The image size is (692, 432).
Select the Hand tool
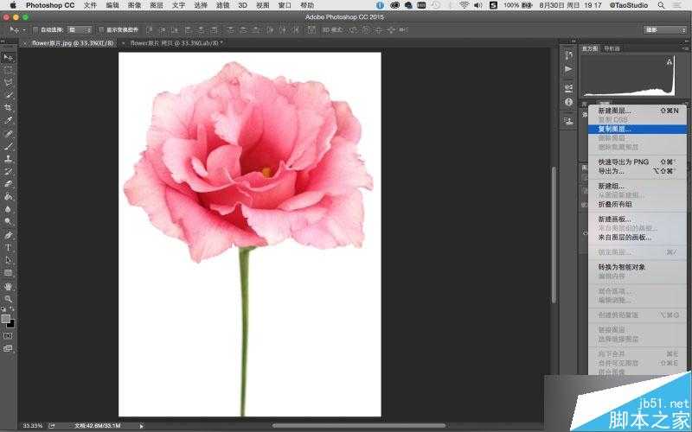[9, 285]
